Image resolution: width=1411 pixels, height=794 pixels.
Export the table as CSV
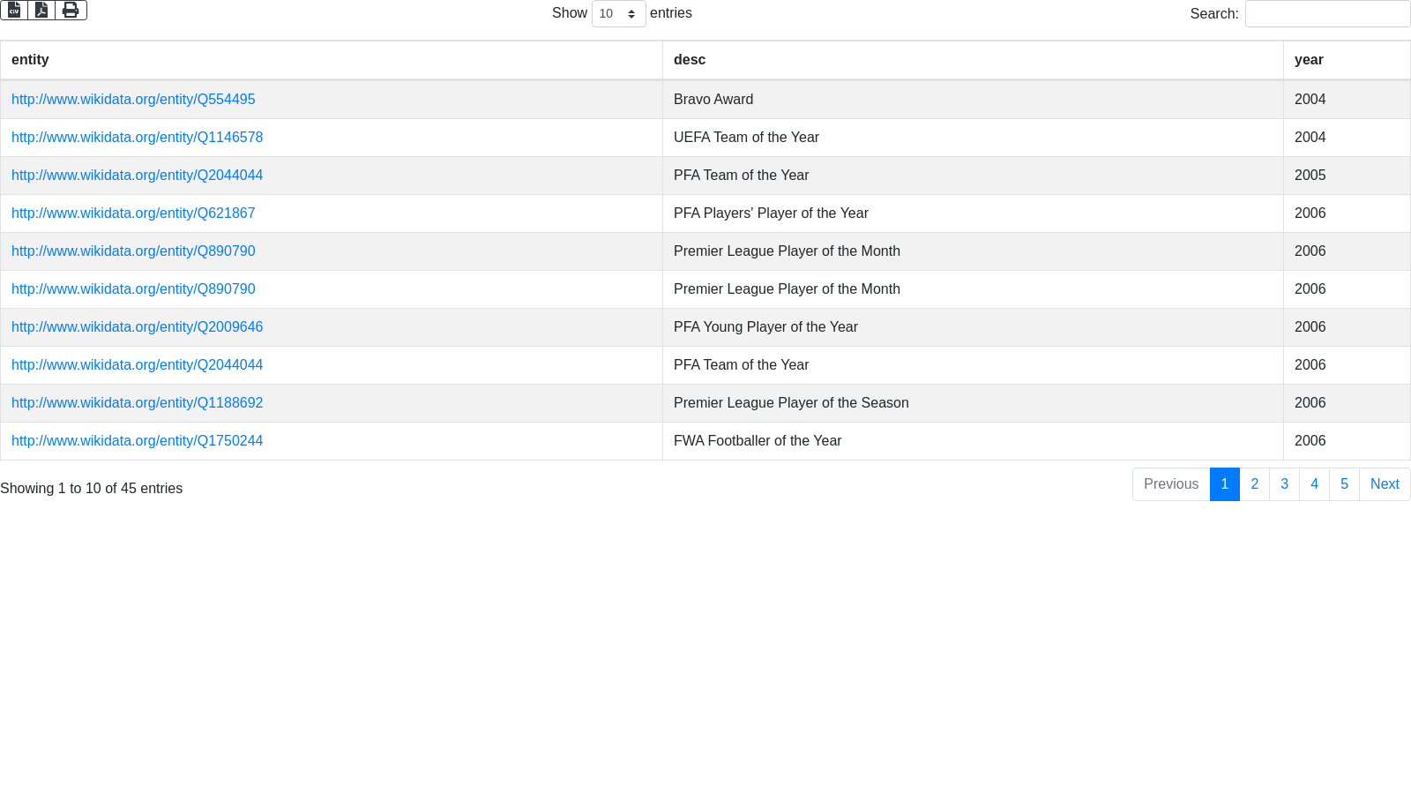(14, 10)
